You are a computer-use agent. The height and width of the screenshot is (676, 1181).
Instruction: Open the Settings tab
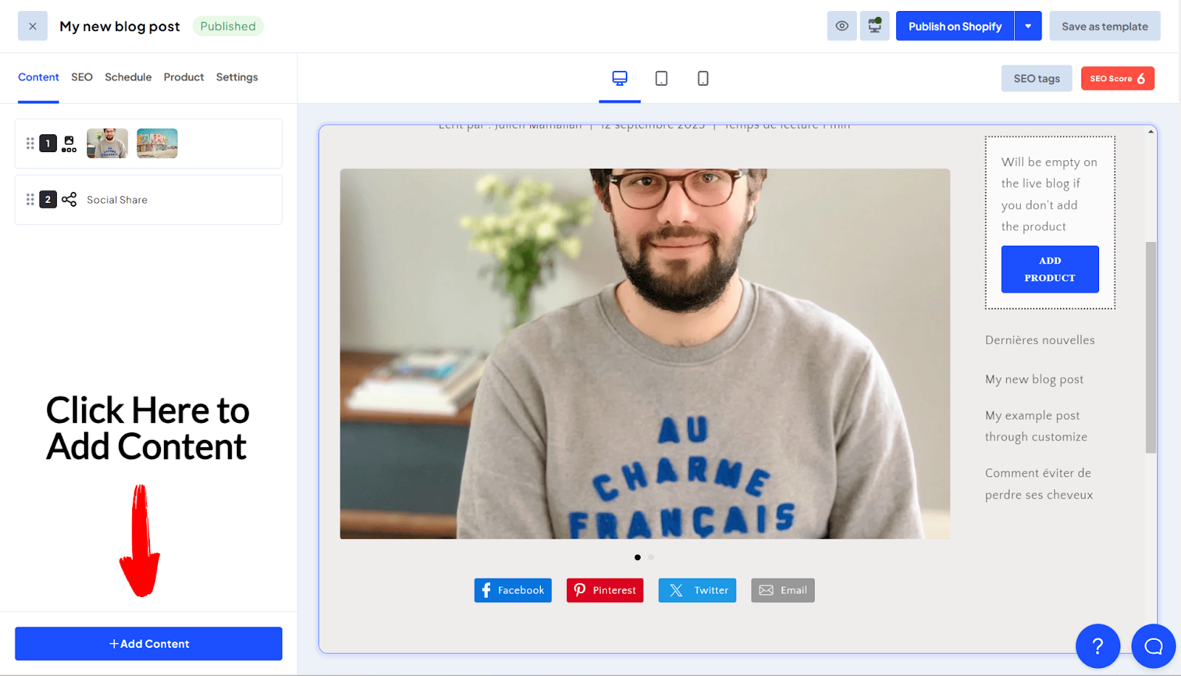pos(236,77)
